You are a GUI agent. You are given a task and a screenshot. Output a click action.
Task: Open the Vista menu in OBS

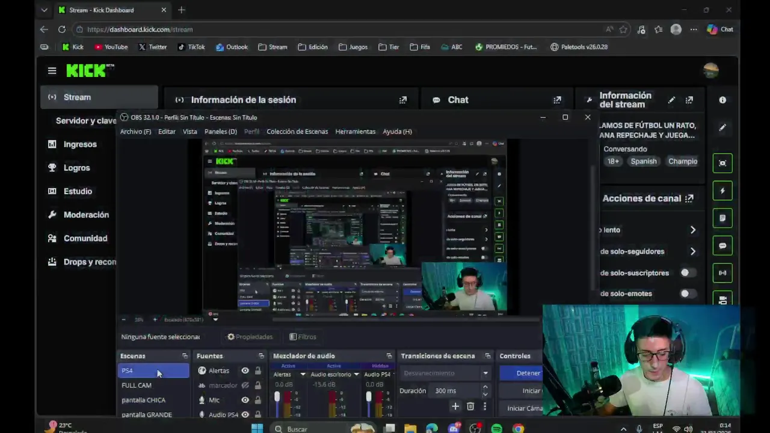(190, 132)
